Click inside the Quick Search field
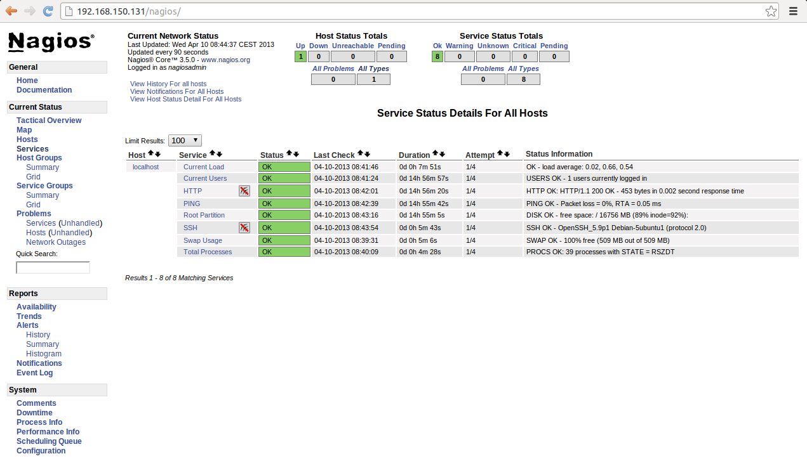The width and height of the screenshot is (807, 461). pos(53,267)
